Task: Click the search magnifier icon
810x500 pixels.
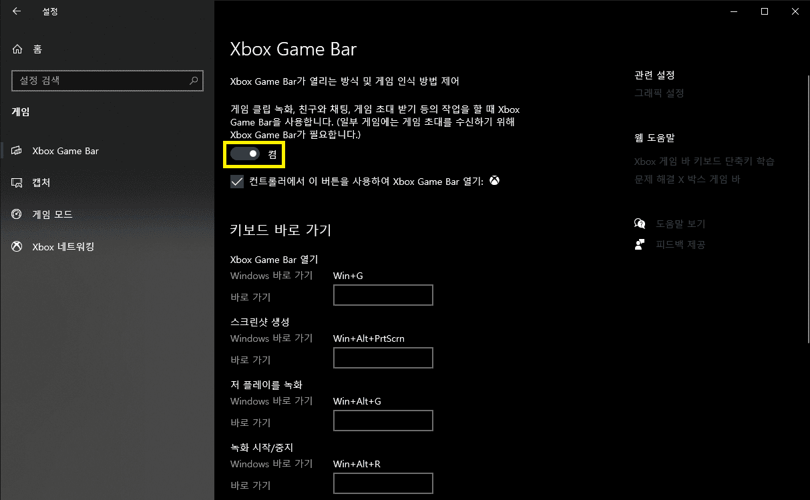Action: click(x=194, y=81)
